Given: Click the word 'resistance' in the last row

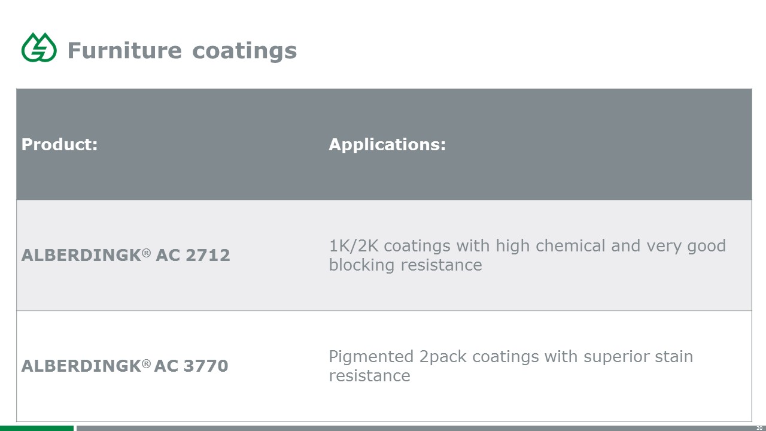Looking at the screenshot, I should tap(369, 376).
